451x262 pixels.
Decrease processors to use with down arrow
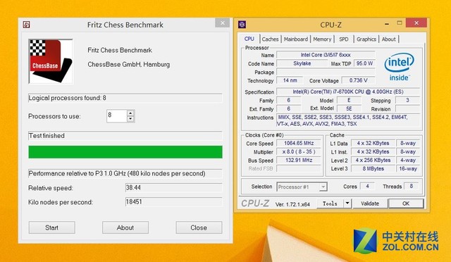click(x=130, y=119)
